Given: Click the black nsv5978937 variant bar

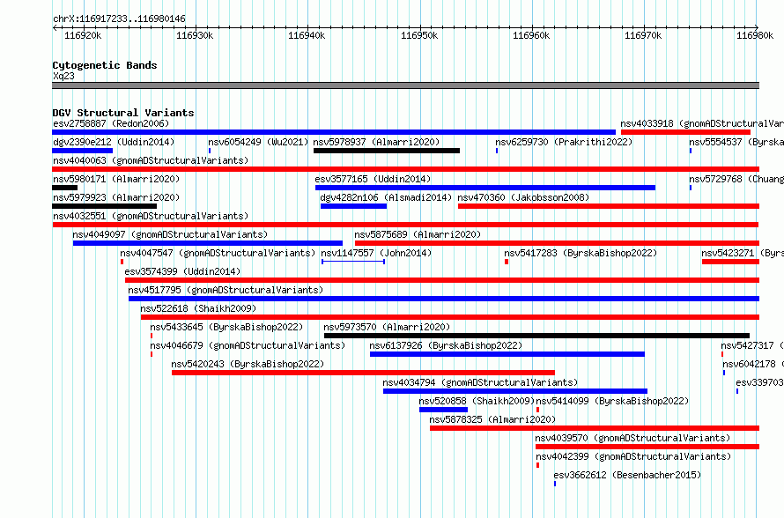Looking at the screenshot, I should point(387,151).
